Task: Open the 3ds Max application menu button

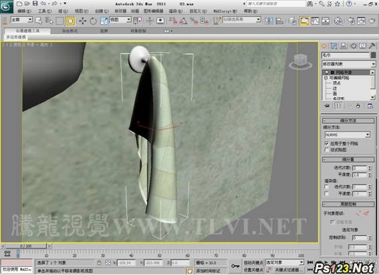Action: click(7, 7)
